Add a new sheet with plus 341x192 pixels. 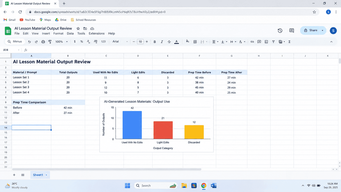tap(14, 175)
